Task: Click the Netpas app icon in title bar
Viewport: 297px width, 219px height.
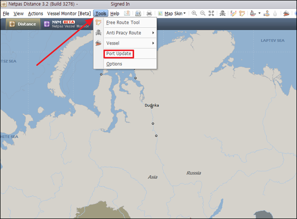Action: point(4,4)
